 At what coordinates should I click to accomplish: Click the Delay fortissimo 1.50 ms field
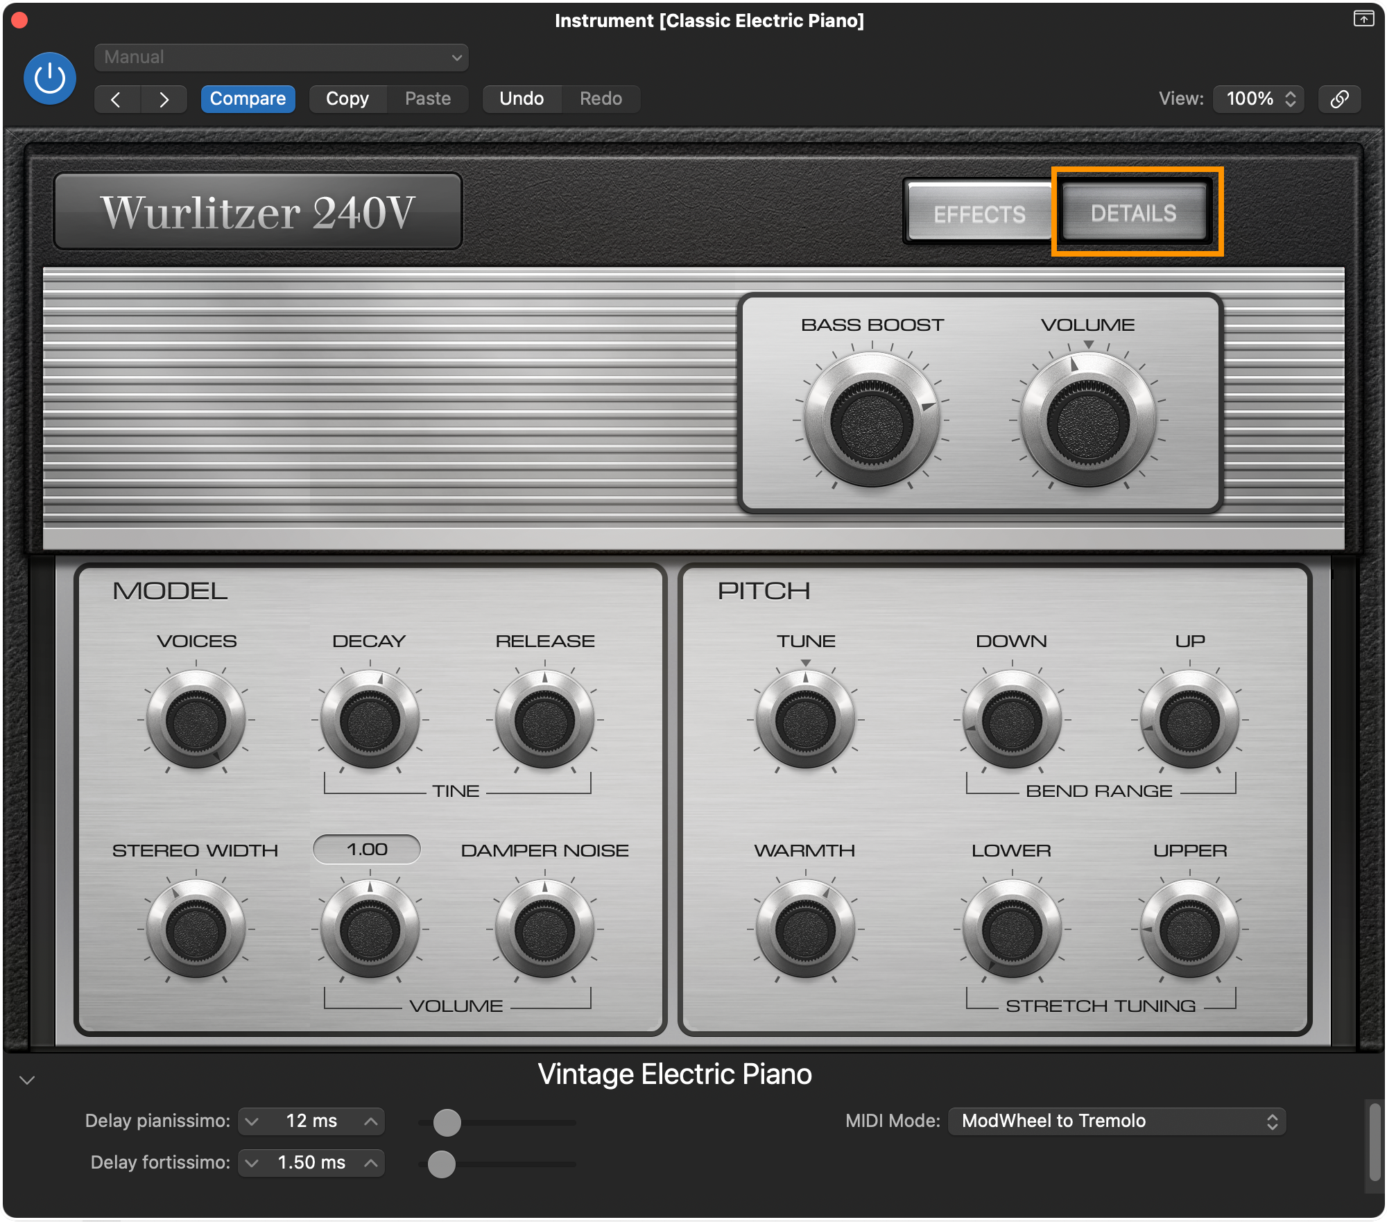(311, 1163)
